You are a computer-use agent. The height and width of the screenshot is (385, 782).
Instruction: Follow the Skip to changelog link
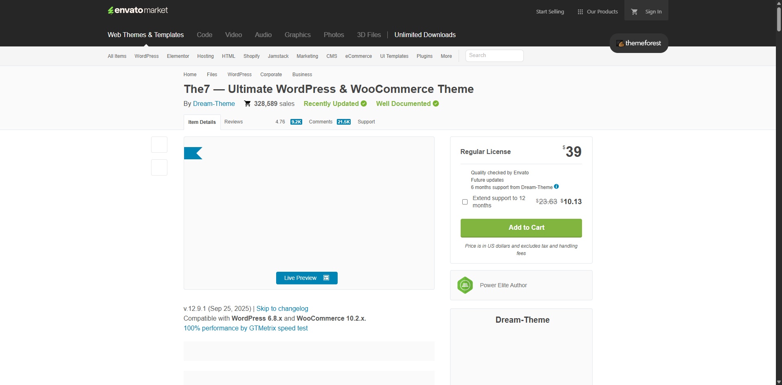[282, 308]
